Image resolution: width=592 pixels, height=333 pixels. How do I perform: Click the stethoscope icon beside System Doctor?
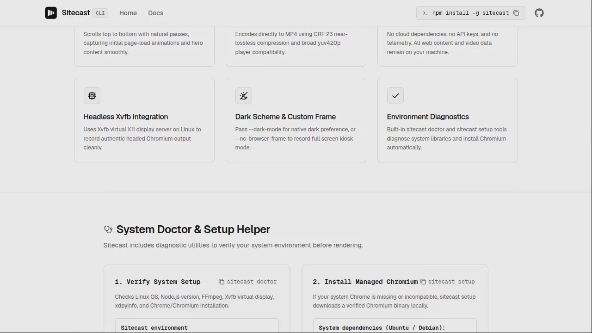[108, 229]
